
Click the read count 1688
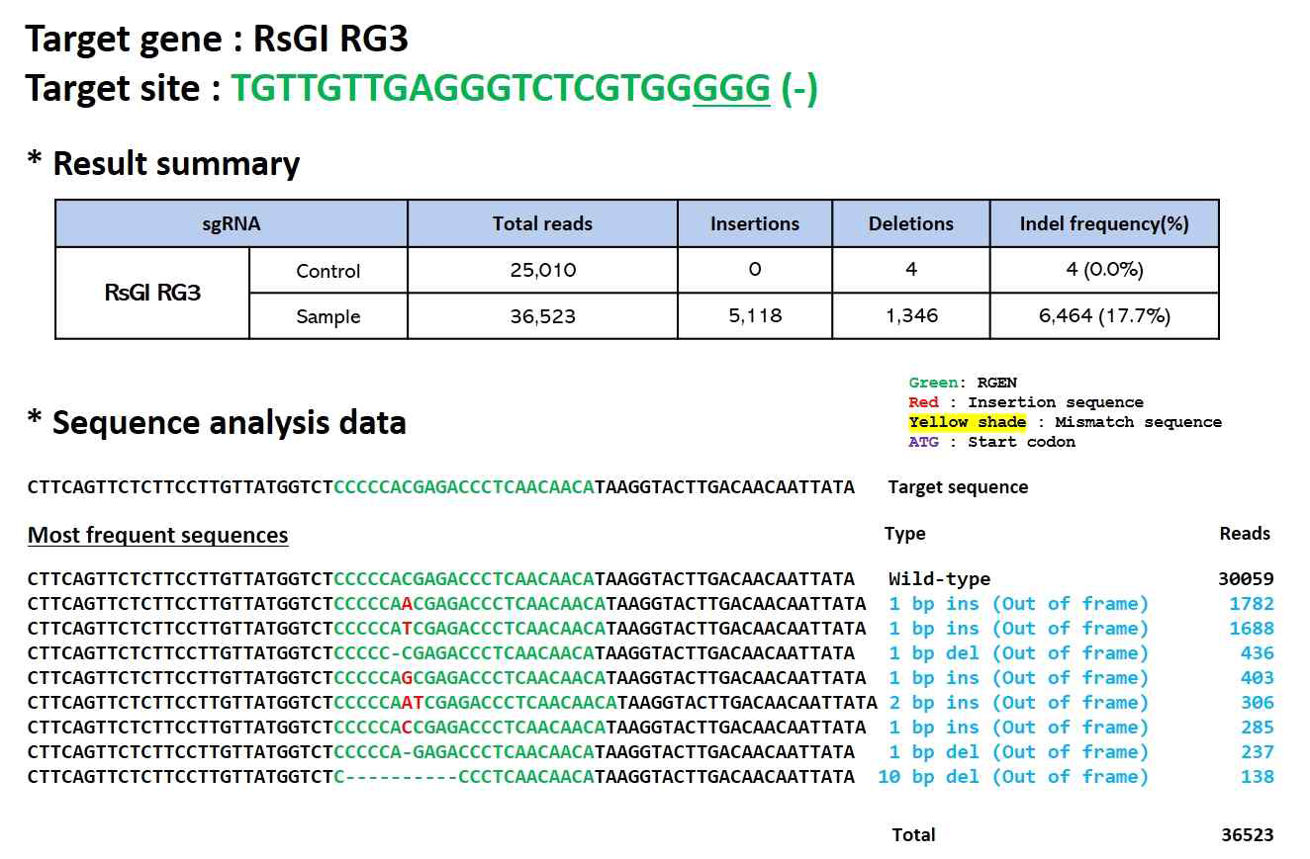coord(1252,629)
